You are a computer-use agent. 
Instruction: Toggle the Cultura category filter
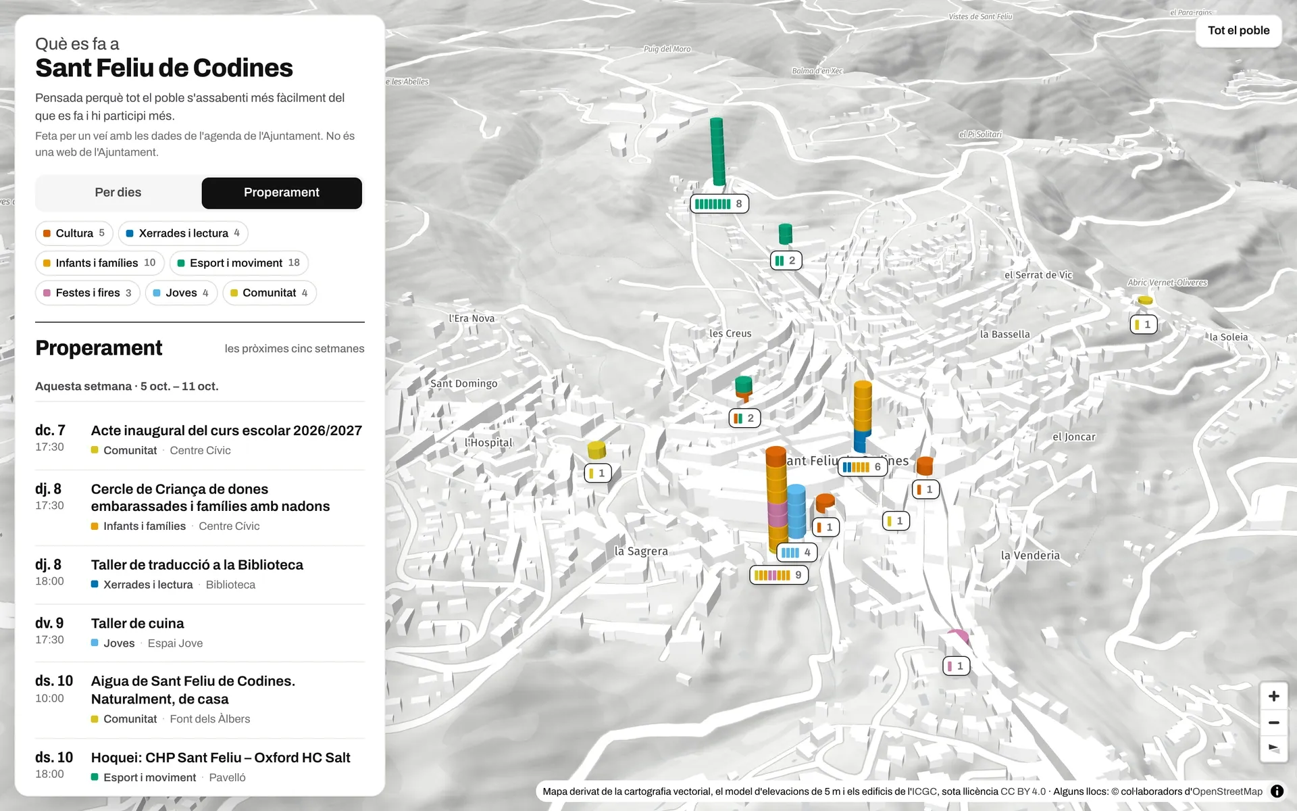[x=74, y=233]
